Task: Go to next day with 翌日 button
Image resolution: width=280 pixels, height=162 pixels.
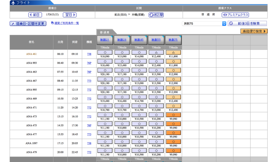Action: [x=70, y=15]
